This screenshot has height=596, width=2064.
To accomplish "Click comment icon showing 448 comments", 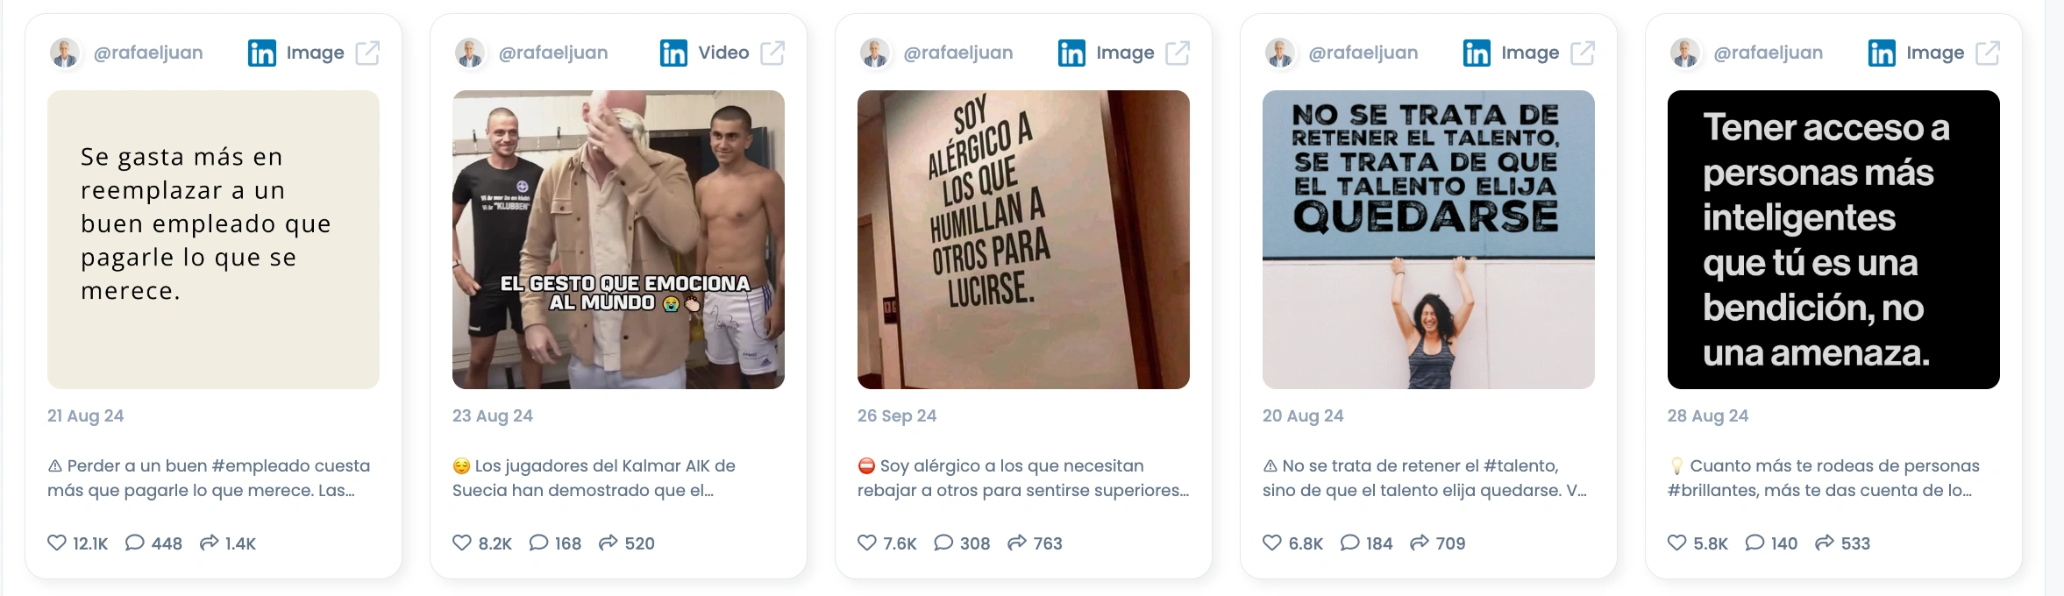I will coord(134,543).
